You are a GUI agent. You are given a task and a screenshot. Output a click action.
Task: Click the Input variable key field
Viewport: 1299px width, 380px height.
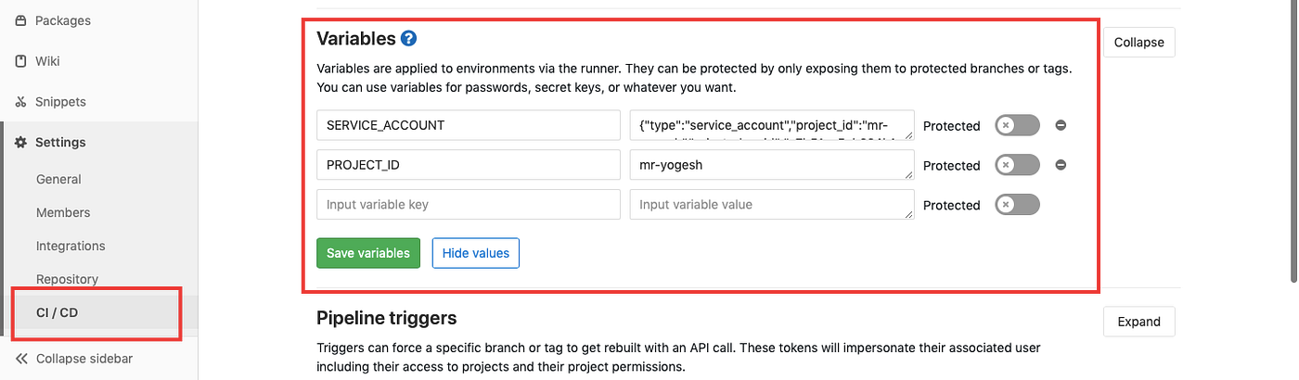click(x=469, y=205)
